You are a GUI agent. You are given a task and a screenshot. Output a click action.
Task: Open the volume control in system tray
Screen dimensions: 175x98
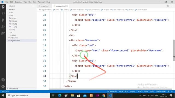click(153, 96)
